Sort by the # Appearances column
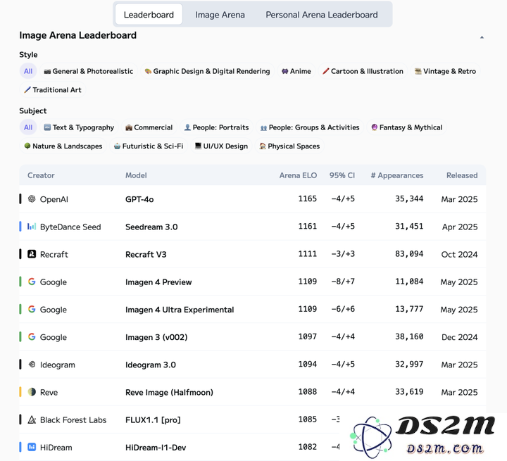This screenshot has width=507, height=461. click(x=396, y=175)
